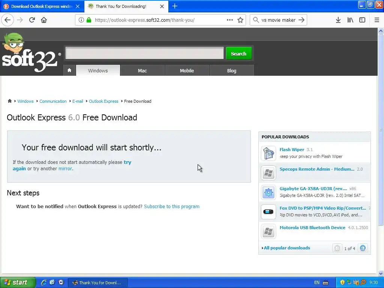Open 'Specops Remote Admin - Medium...' link
Image resolution: width=384 pixels, height=288 pixels.
point(317,169)
